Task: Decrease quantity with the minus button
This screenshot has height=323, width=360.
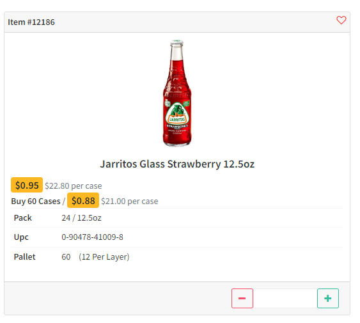Action: pos(242,298)
